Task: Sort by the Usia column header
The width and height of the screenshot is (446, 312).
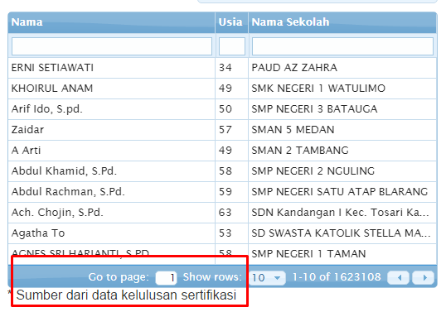Action: tap(231, 22)
